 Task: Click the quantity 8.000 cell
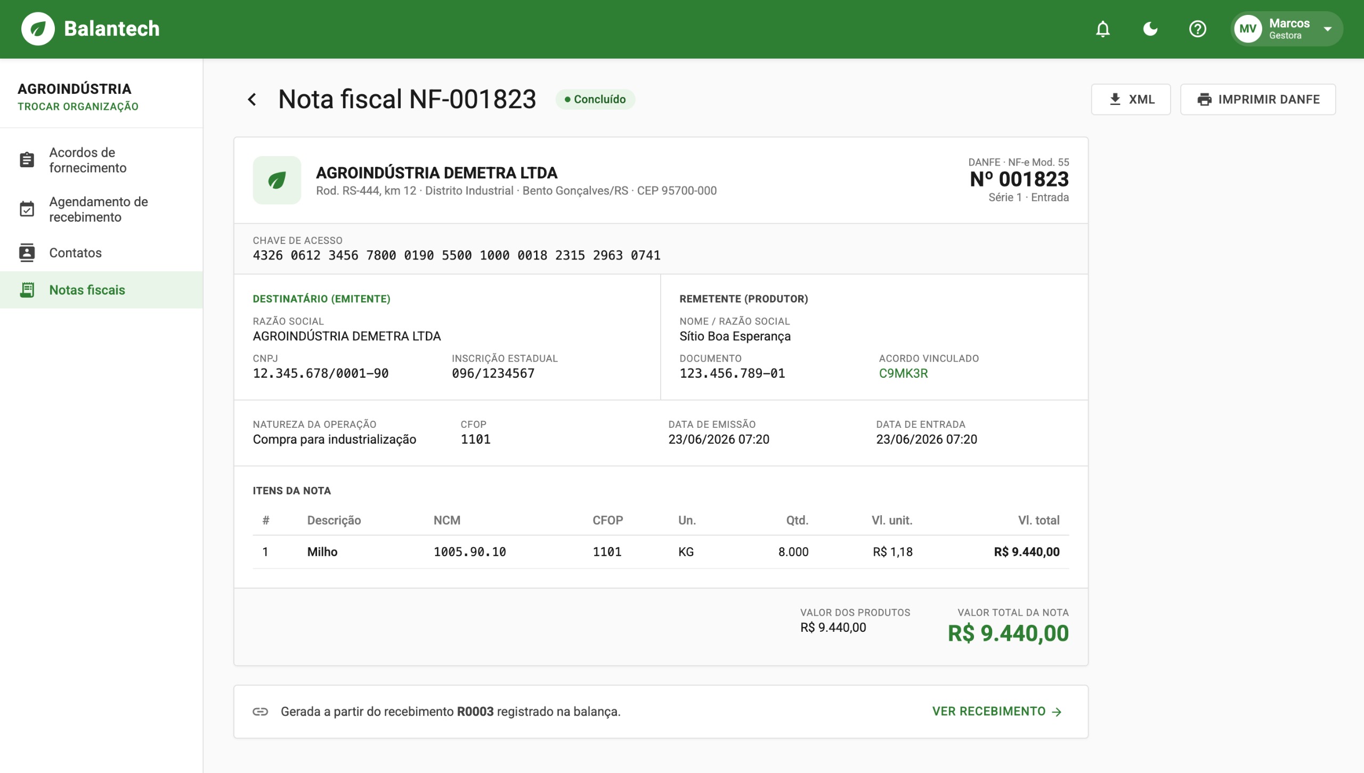[793, 552]
